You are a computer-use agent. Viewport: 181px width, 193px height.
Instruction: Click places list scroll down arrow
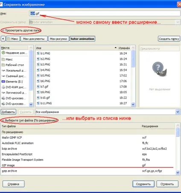31,104
